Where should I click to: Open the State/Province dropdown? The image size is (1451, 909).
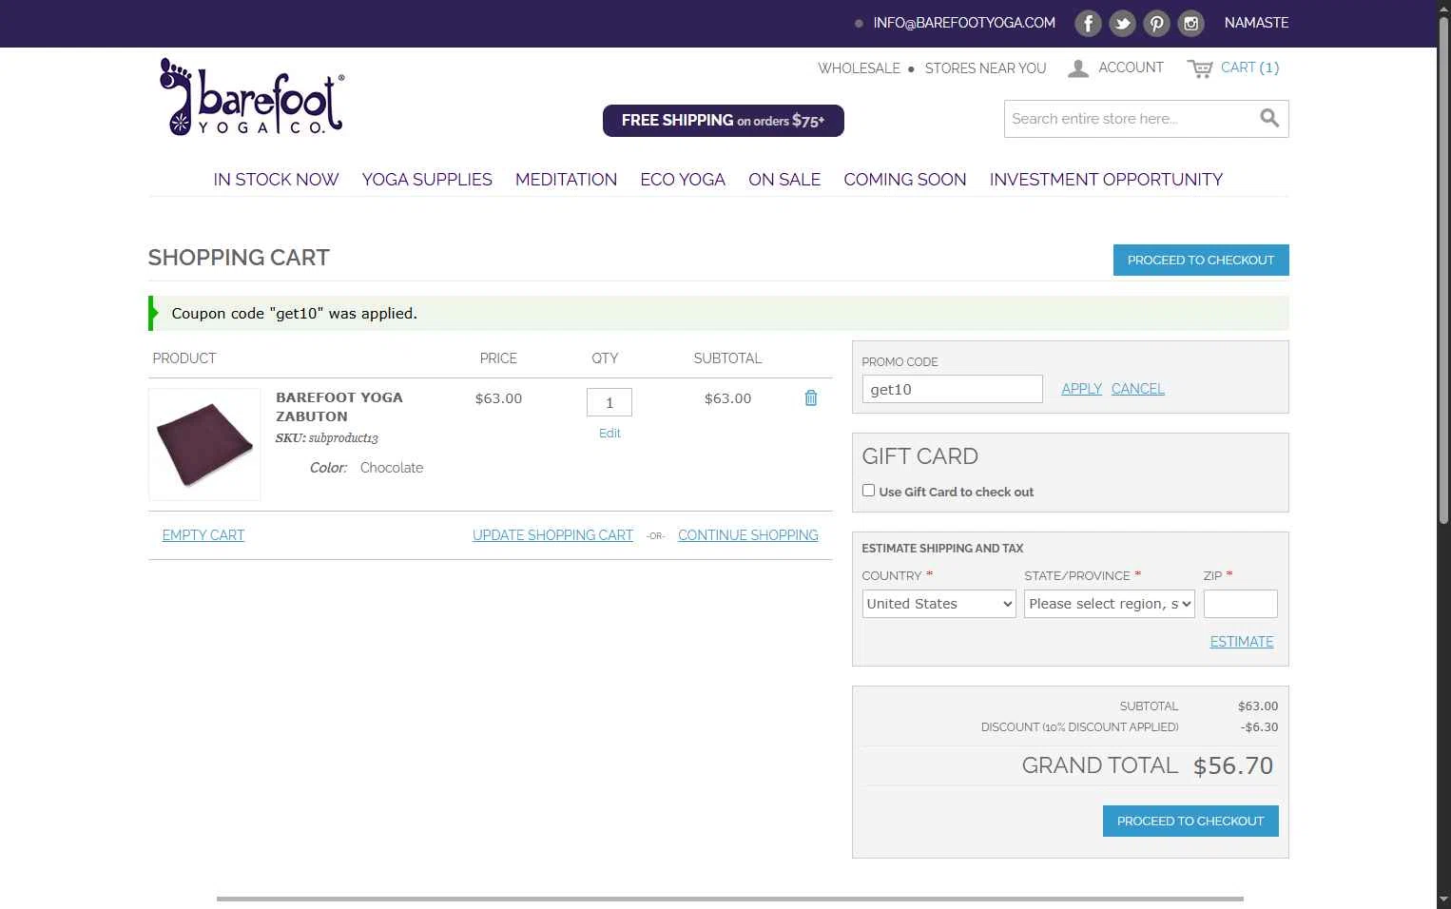tap(1110, 604)
